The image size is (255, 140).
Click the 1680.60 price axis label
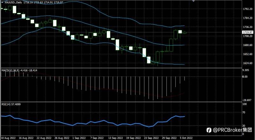pos(247,45)
